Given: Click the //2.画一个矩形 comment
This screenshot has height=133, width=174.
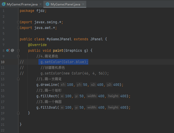Looking at the screenshot, I should point(49,91).
